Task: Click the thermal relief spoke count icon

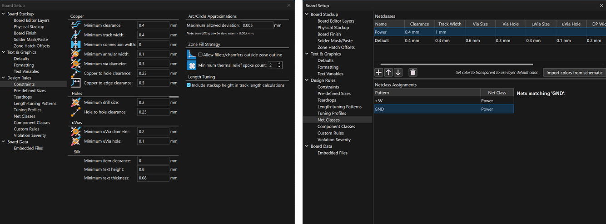Action: pos(192,65)
